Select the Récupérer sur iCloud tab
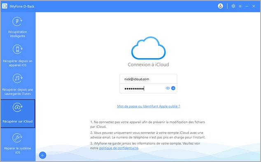This screenshot has height=162, width=261. [x=18, y=114]
